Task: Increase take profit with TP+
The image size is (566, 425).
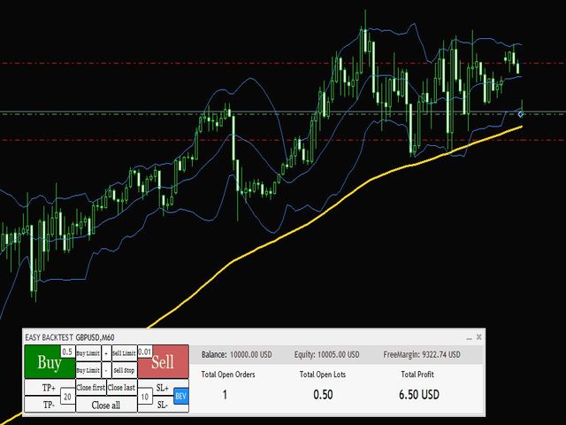Action: point(48,388)
